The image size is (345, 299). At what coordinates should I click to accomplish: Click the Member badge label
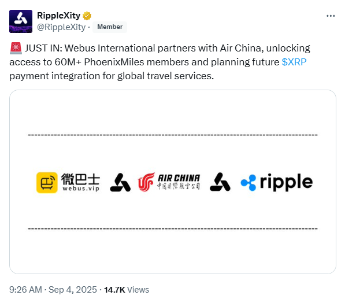(110, 27)
